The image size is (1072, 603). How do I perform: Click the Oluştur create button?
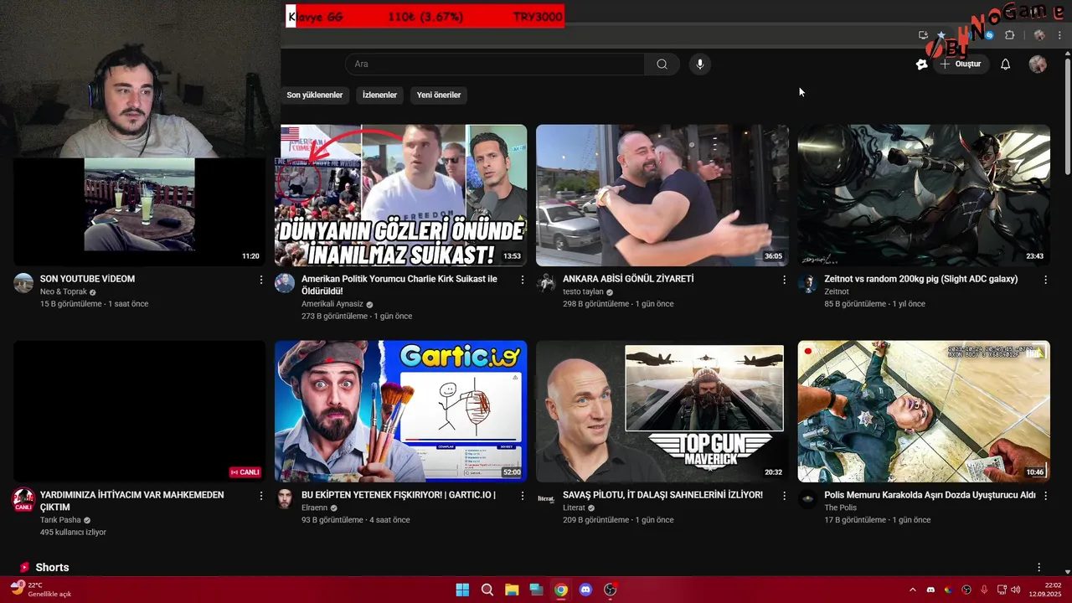960,64
